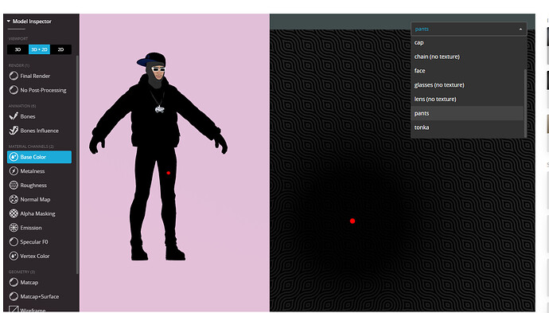Click the Base Color channel icon
This screenshot has height=313, width=549.
click(14, 157)
